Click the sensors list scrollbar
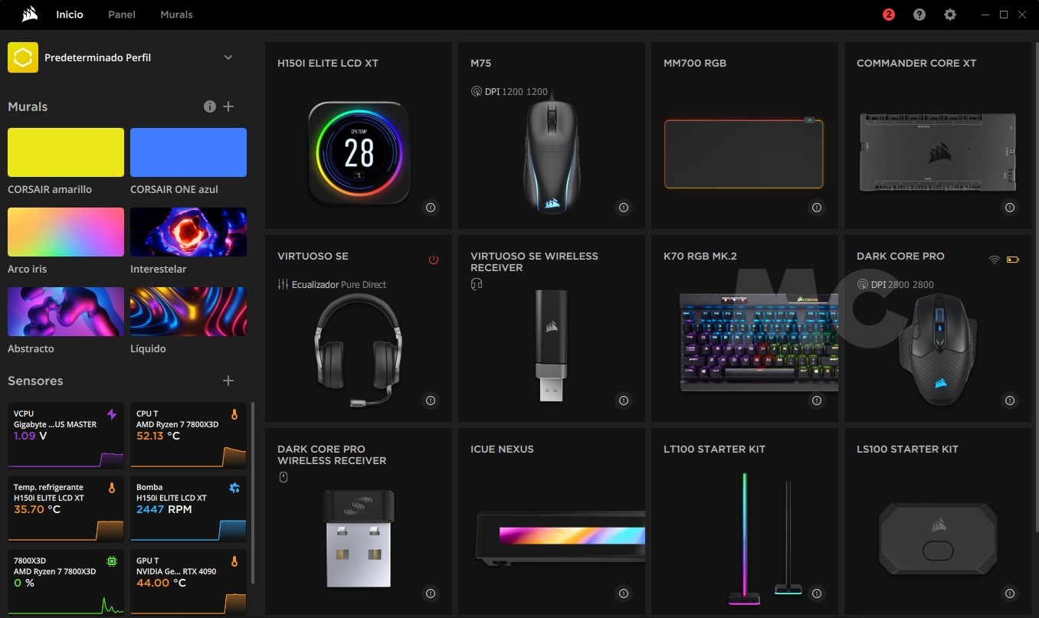The image size is (1039, 618). click(253, 490)
